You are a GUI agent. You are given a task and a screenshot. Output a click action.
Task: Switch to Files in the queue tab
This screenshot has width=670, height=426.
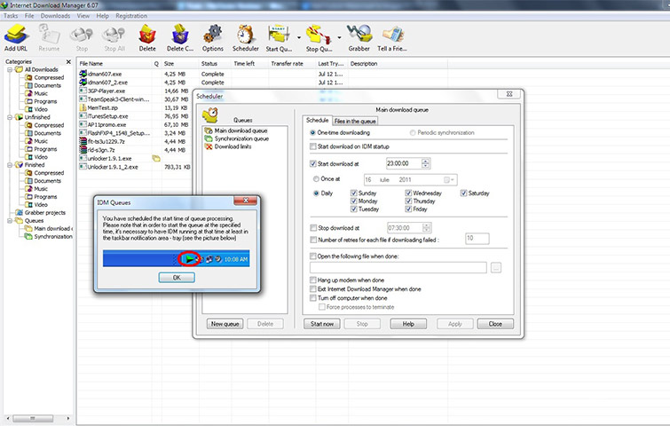point(355,121)
